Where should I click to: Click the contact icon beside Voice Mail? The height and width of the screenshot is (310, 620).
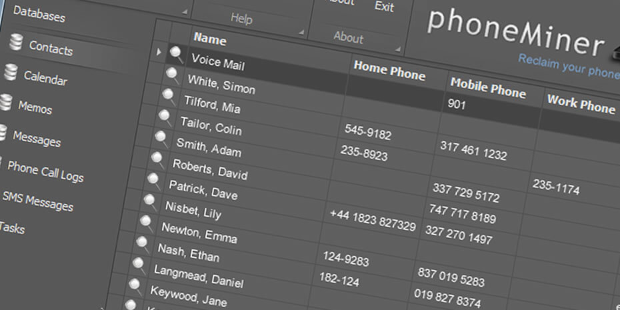pos(176,54)
